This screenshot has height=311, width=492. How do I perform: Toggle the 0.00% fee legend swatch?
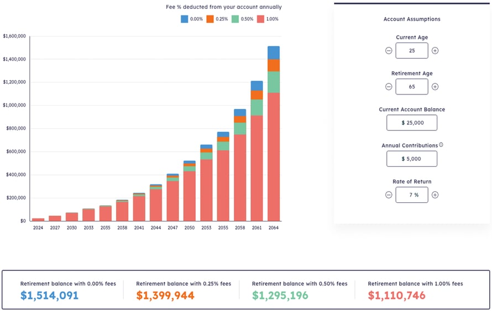[x=184, y=19]
